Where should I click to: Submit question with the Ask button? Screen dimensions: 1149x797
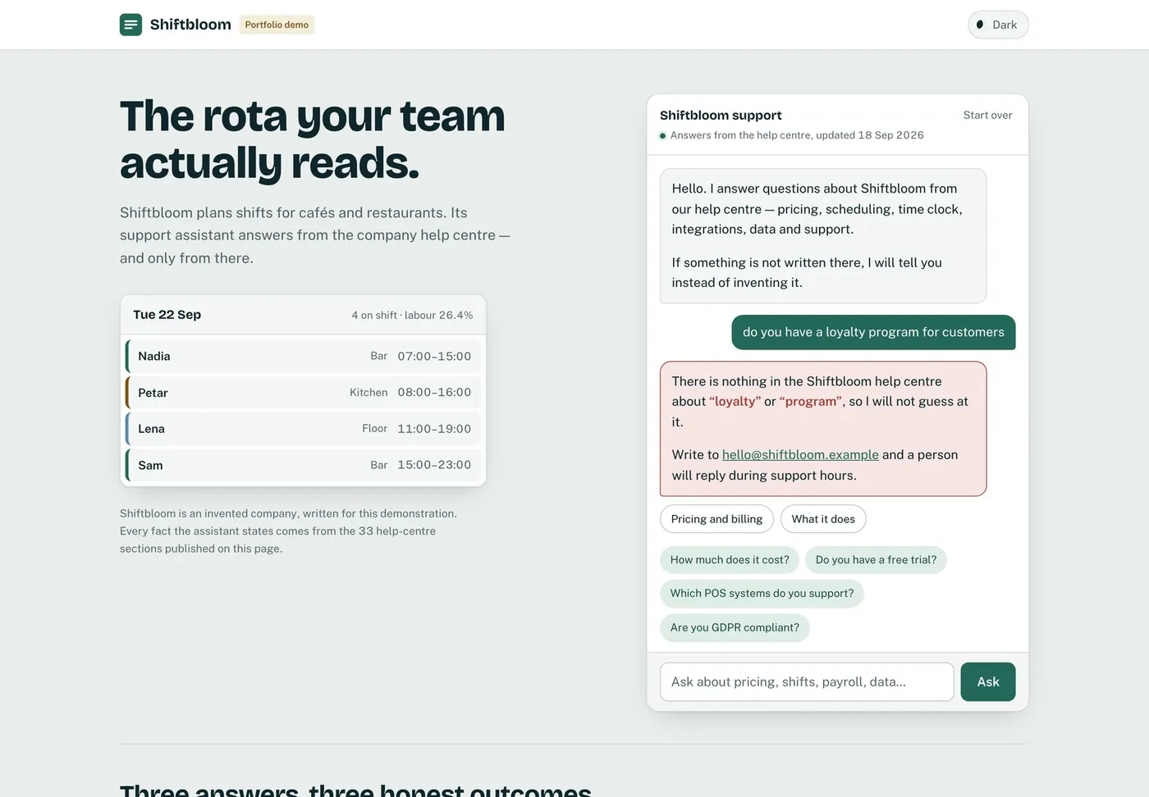coord(988,682)
